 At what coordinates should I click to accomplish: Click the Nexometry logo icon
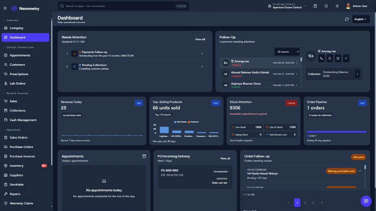pos(14,8)
